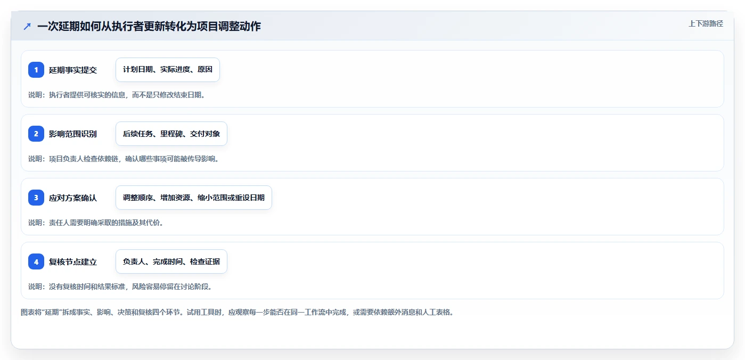Click the step label 应对方案确认
Viewport: 745px width, 360px height.
pos(73,198)
